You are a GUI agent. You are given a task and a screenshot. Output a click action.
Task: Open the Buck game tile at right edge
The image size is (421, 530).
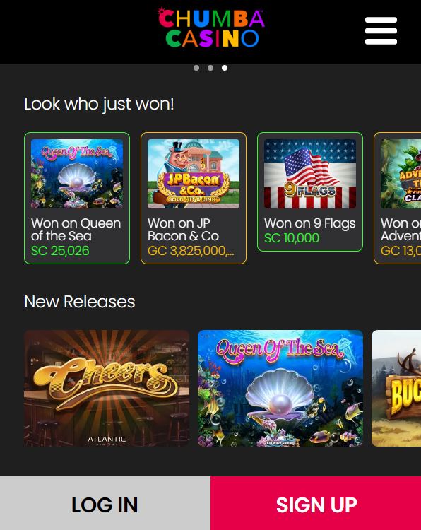(x=396, y=388)
